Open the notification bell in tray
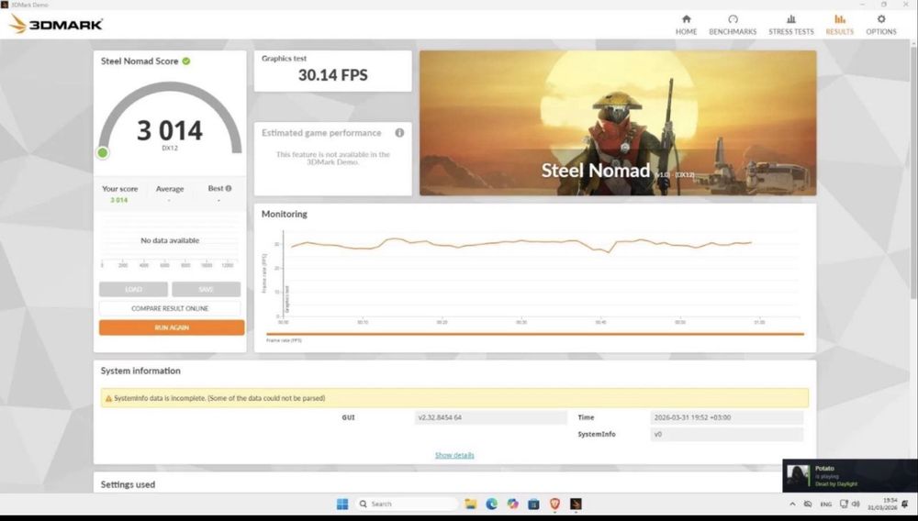The width and height of the screenshot is (918, 521). (905, 504)
